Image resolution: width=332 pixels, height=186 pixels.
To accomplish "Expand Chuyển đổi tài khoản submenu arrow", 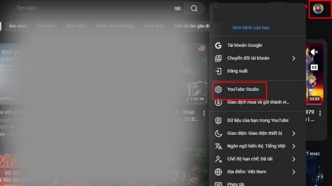I will (x=294, y=58).
